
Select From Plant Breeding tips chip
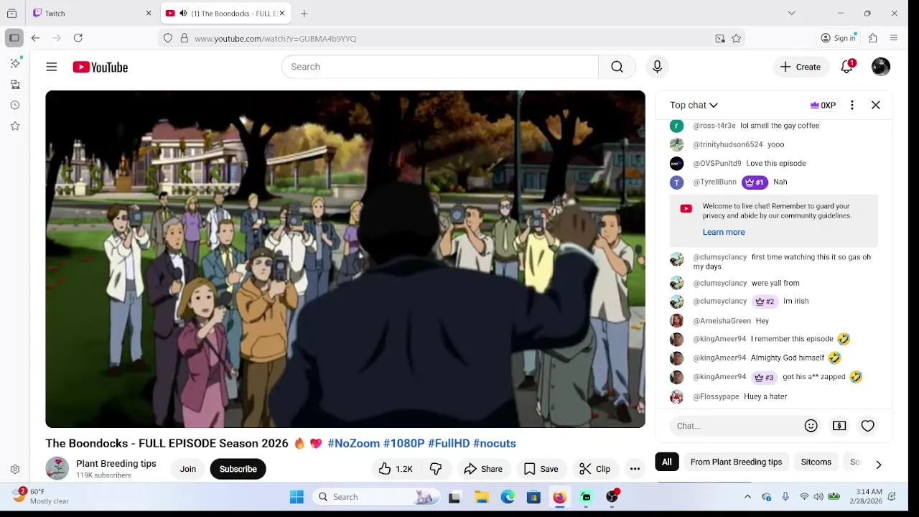pyautogui.click(x=736, y=462)
